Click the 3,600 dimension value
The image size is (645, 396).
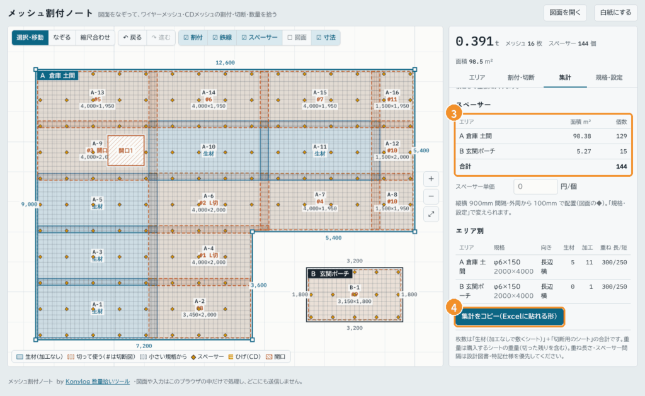pyautogui.click(x=259, y=285)
